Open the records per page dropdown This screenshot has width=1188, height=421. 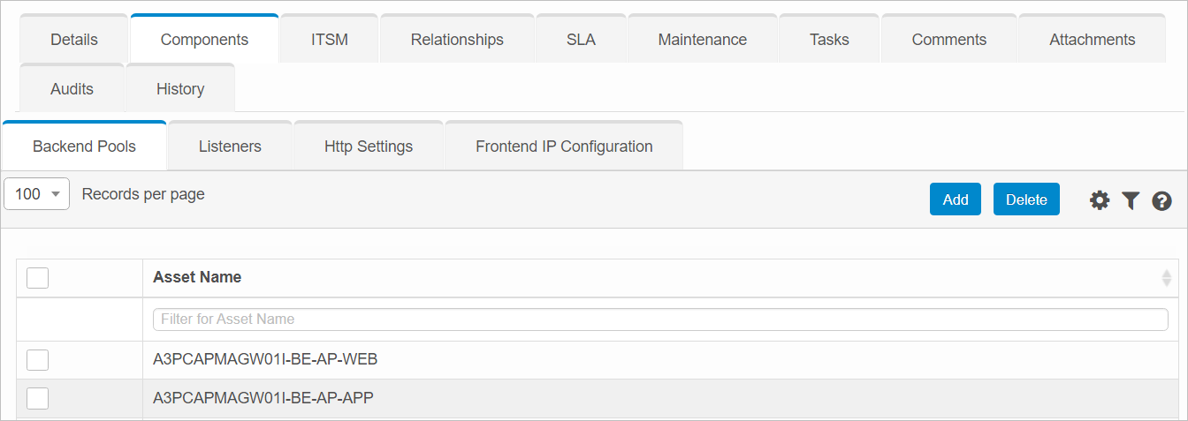[37, 194]
